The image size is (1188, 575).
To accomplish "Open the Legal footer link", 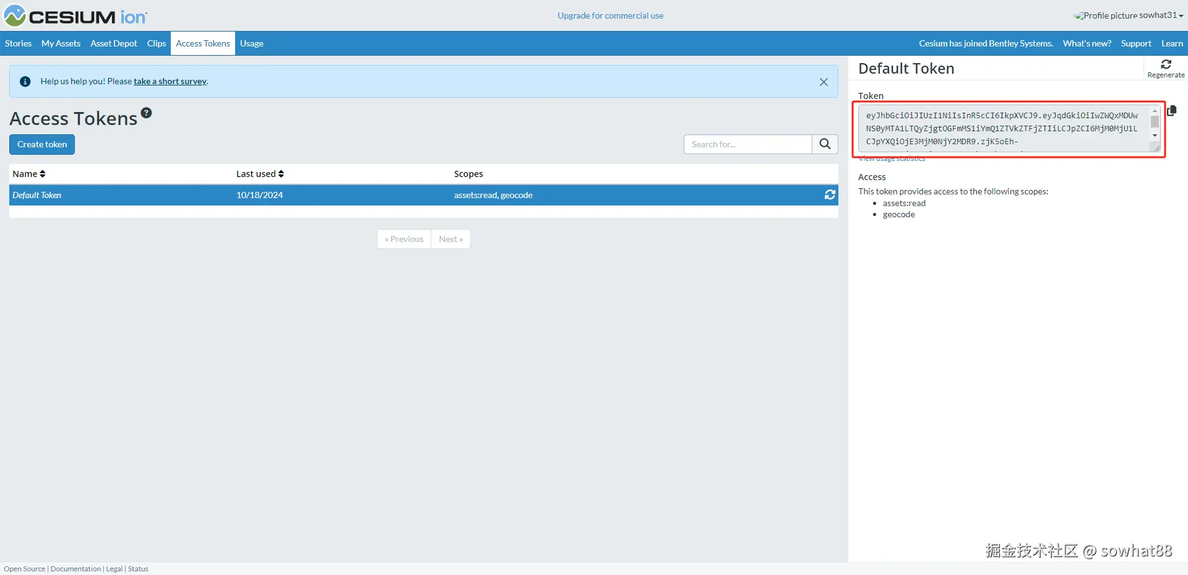I will click(x=114, y=569).
